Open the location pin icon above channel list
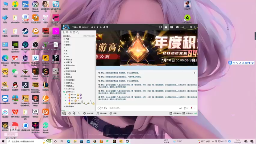Viewport: 256px width, 144px height. pyautogui.click(x=70, y=32)
